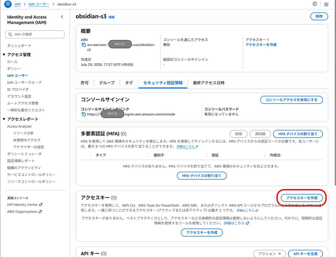336x257 pixels.
Task: Switch to the 許可 tab
Action: (85, 83)
